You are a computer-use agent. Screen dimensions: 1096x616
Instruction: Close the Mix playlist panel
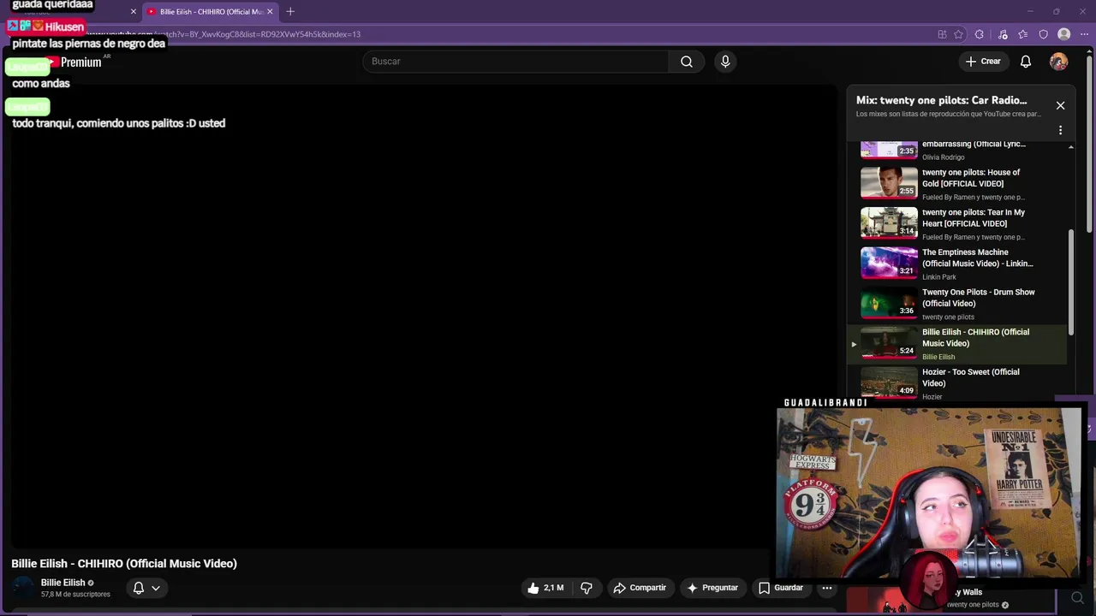pyautogui.click(x=1060, y=105)
